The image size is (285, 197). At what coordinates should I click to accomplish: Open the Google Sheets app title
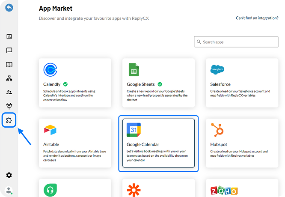tap(141, 84)
